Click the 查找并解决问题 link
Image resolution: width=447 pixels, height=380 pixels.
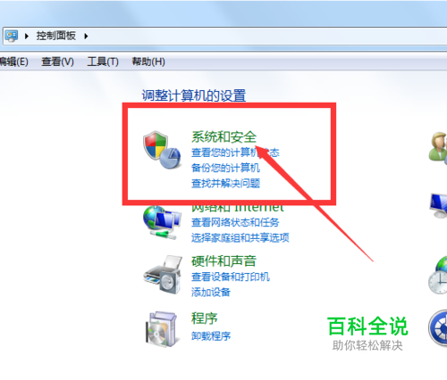click(x=225, y=183)
